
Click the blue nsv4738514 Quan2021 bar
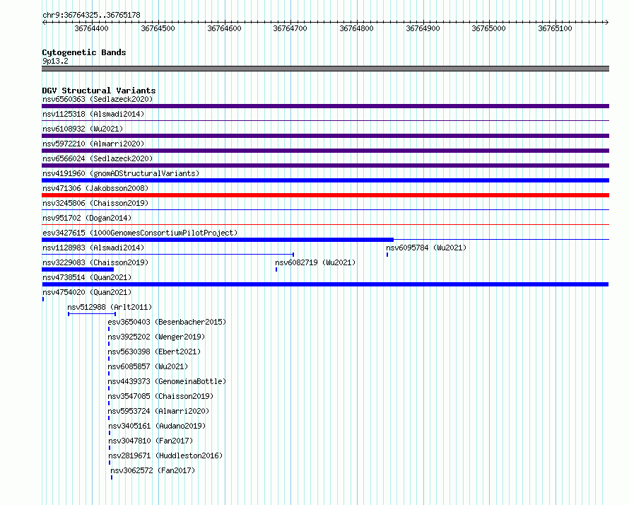click(325, 284)
